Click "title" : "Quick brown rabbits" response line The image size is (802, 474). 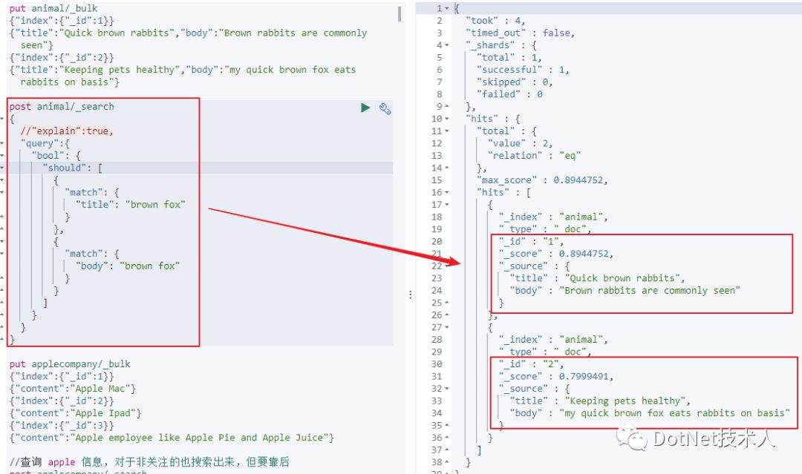[x=597, y=278]
